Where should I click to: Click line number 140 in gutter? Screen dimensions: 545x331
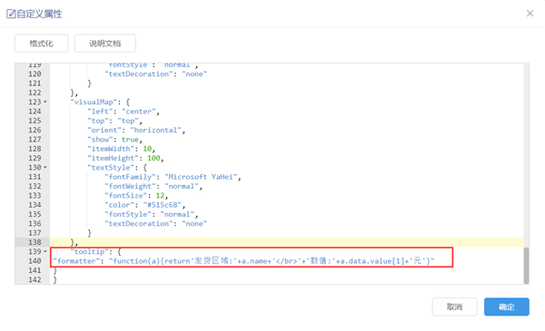(x=35, y=261)
